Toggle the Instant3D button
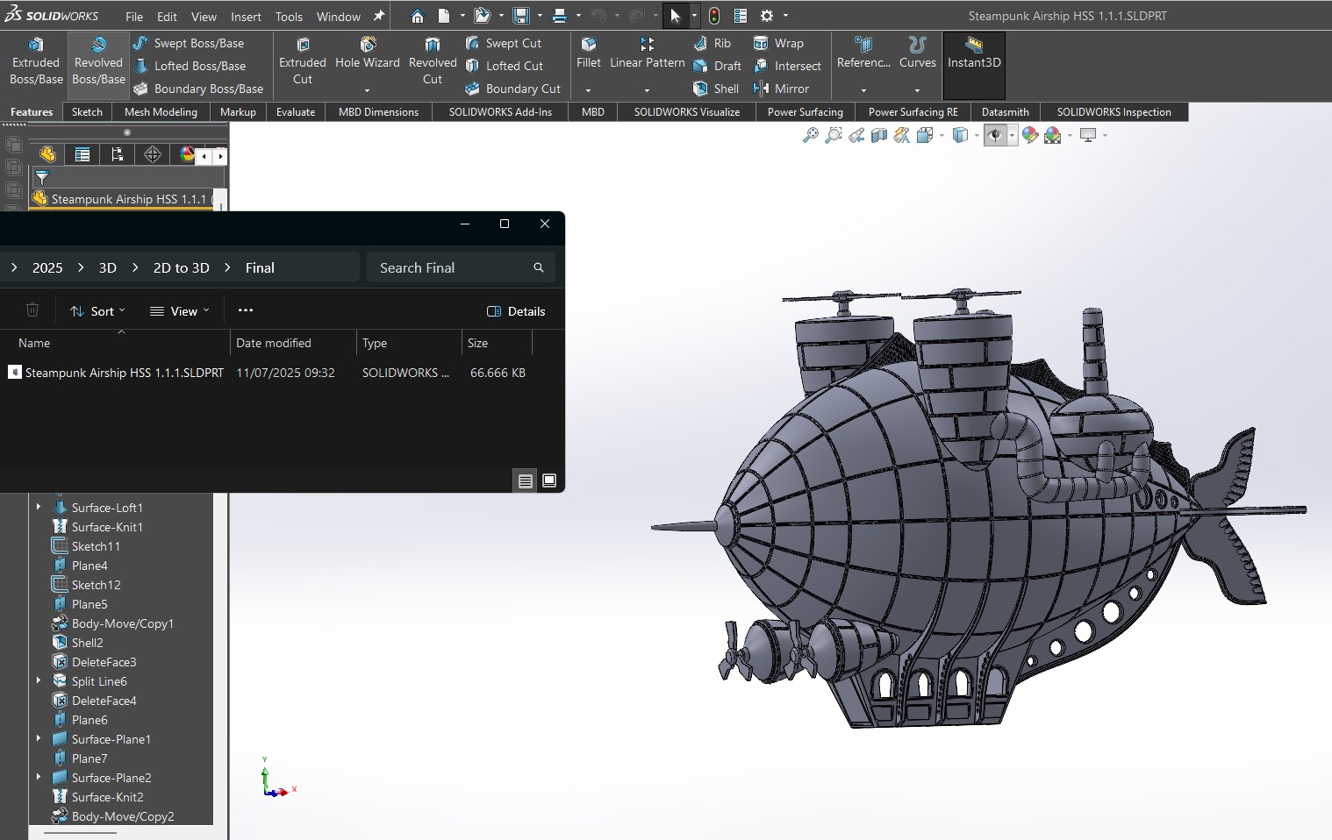 pos(974,54)
